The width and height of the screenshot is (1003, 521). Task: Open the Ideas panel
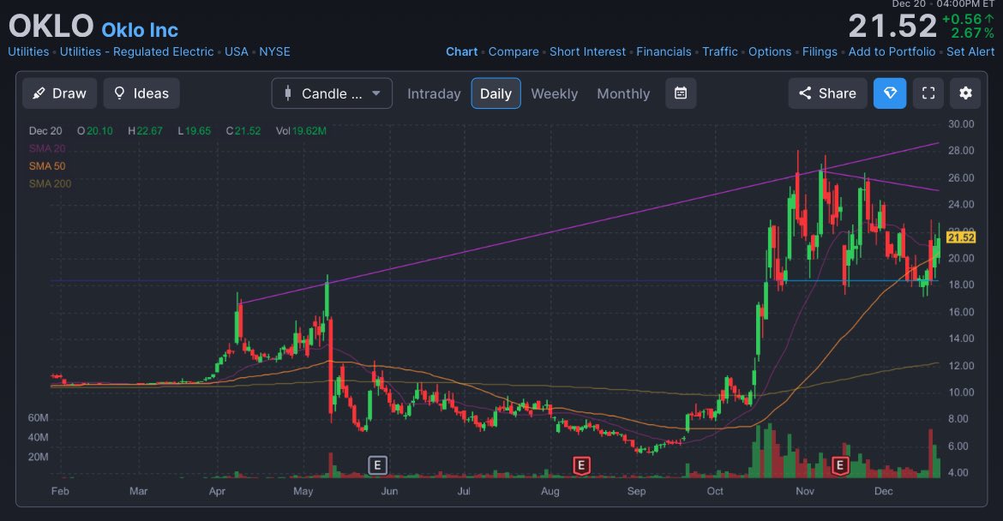[x=141, y=93]
